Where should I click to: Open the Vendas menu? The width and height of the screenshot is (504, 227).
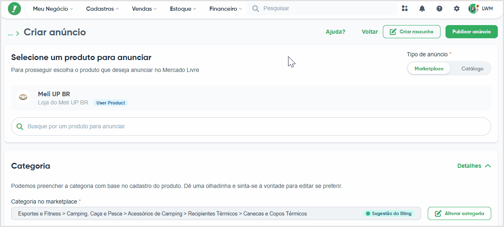tap(144, 9)
